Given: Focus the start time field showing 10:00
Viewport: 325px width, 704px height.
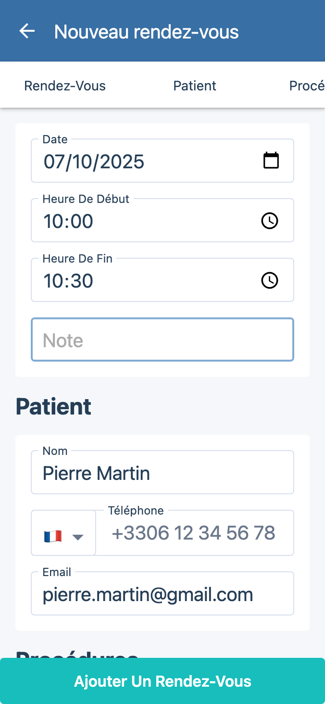Looking at the screenshot, I should tap(144, 221).
